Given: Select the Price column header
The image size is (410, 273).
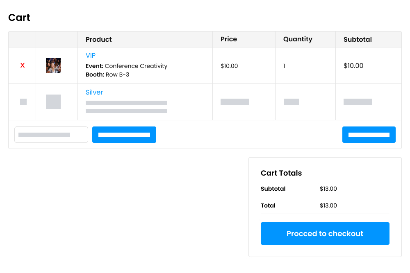Looking at the screenshot, I should [x=228, y=39].
